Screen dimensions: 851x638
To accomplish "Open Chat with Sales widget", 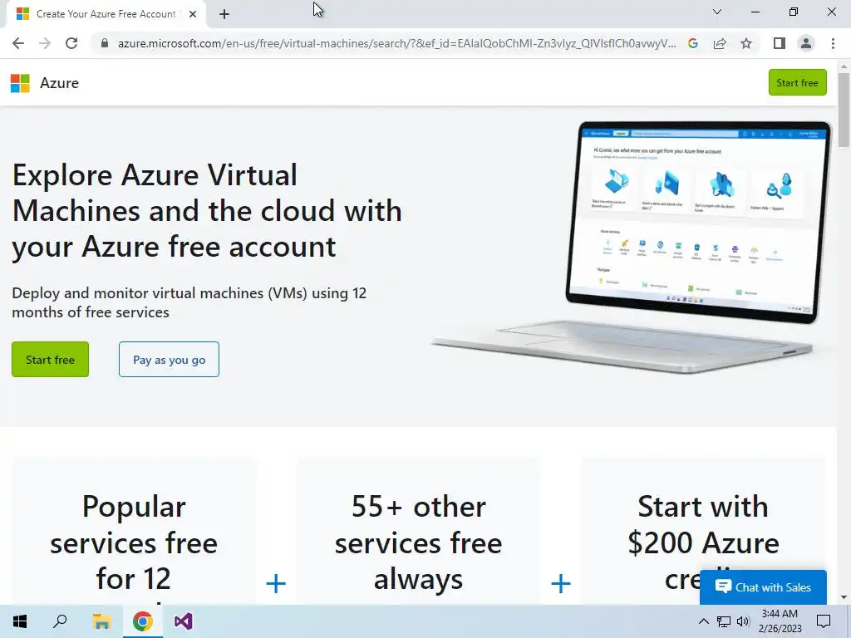I will (x=763, y=587).
